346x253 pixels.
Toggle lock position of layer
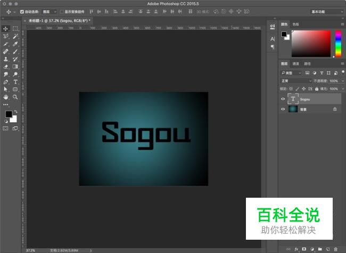(303, 89)
